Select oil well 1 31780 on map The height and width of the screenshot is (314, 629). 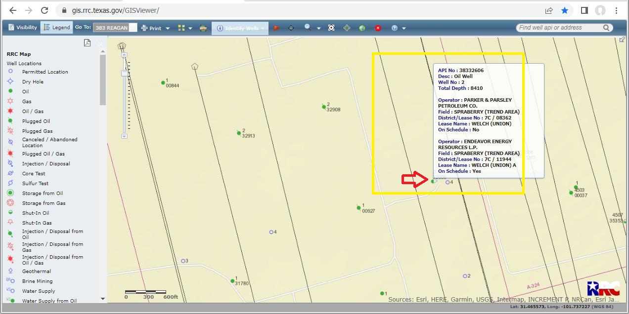232,281
